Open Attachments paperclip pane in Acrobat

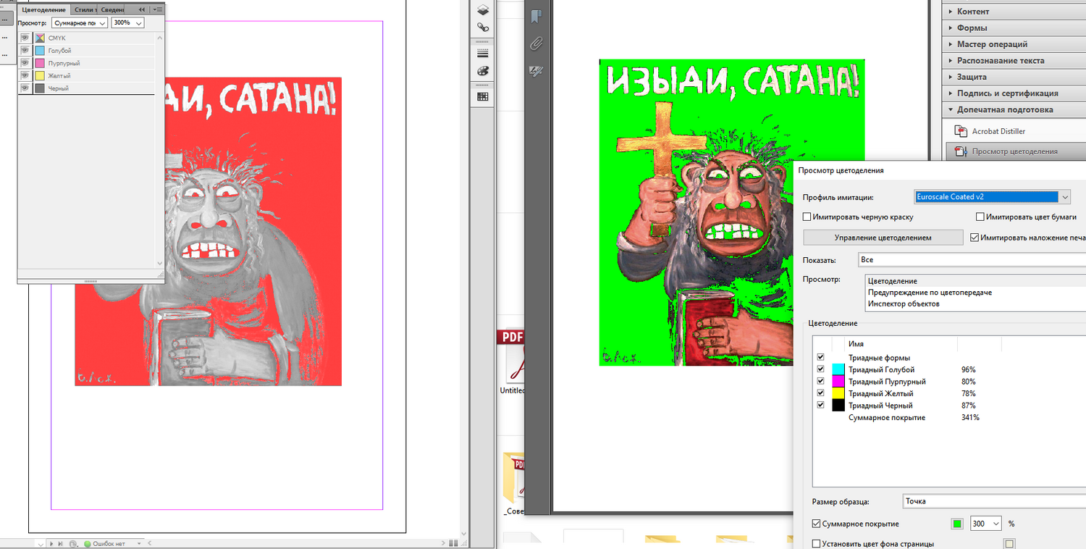point(536,43)
